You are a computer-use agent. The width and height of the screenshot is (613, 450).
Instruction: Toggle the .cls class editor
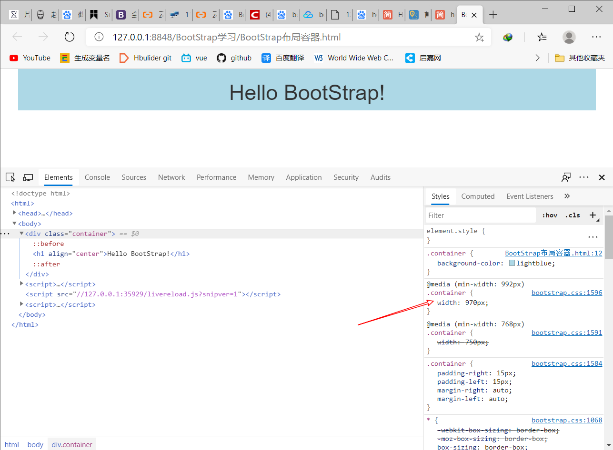coord(573,215)
